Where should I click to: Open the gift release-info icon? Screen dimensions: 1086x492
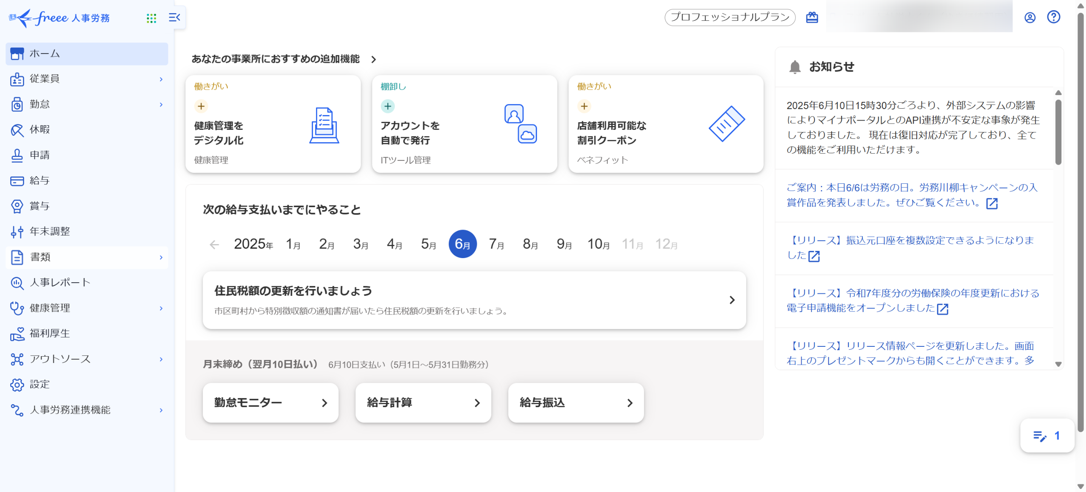(812, 17)
